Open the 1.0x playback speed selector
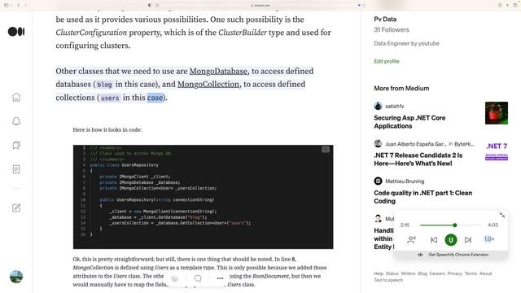This screenshot has width=521, height=293. 489,238
